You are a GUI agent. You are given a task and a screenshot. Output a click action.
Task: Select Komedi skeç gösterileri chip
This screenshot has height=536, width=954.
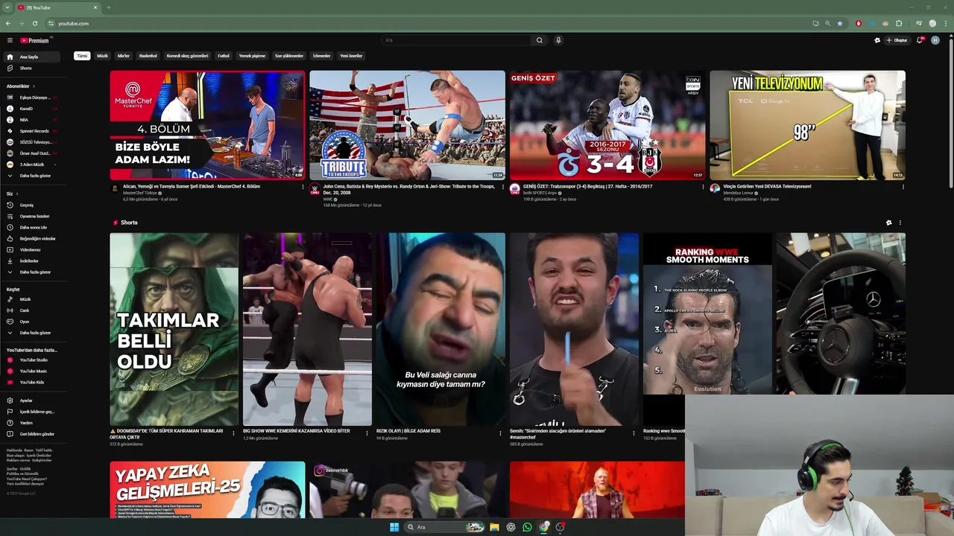point(187,56)
